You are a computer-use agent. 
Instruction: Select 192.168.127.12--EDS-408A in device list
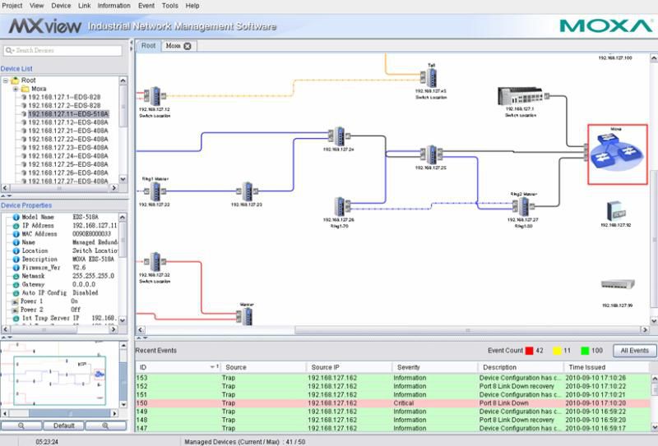(68, 122)
